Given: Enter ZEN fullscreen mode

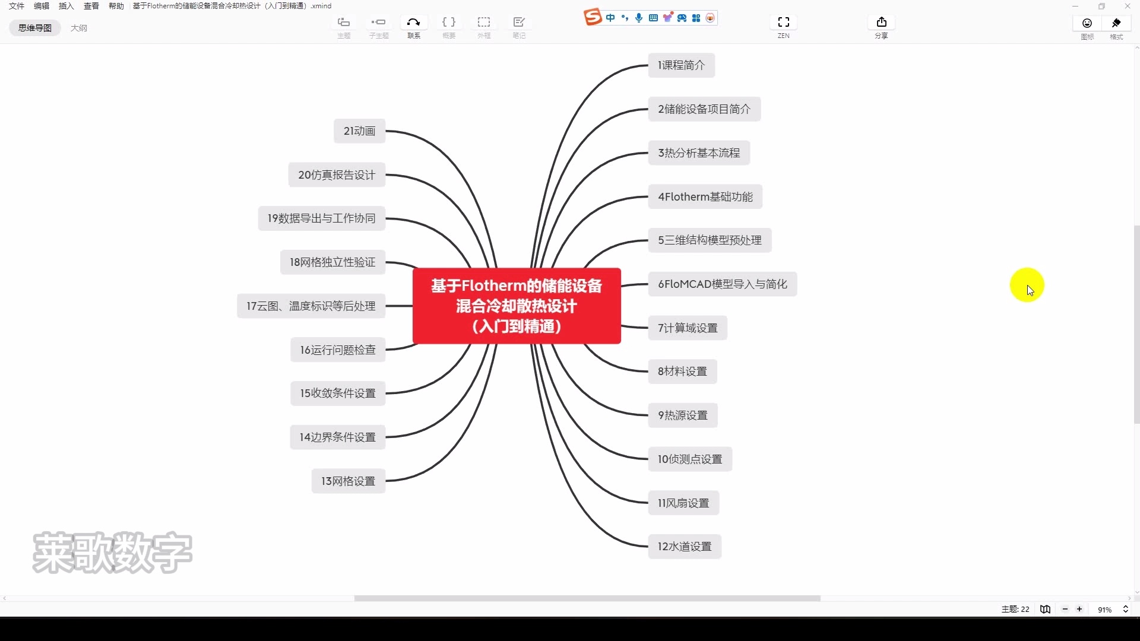Looking at the screenshot, I should click(x=784, y=23).
